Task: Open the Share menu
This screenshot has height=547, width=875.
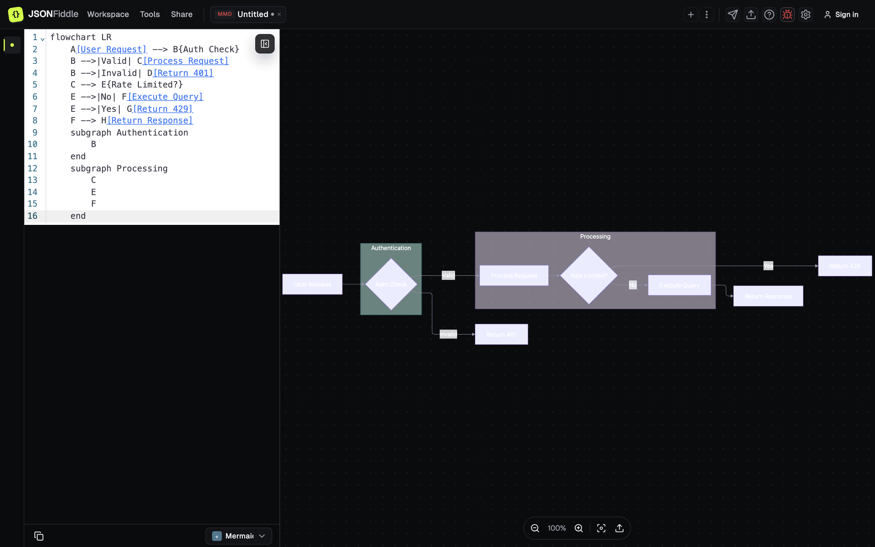Action: [x=181, y=15]
